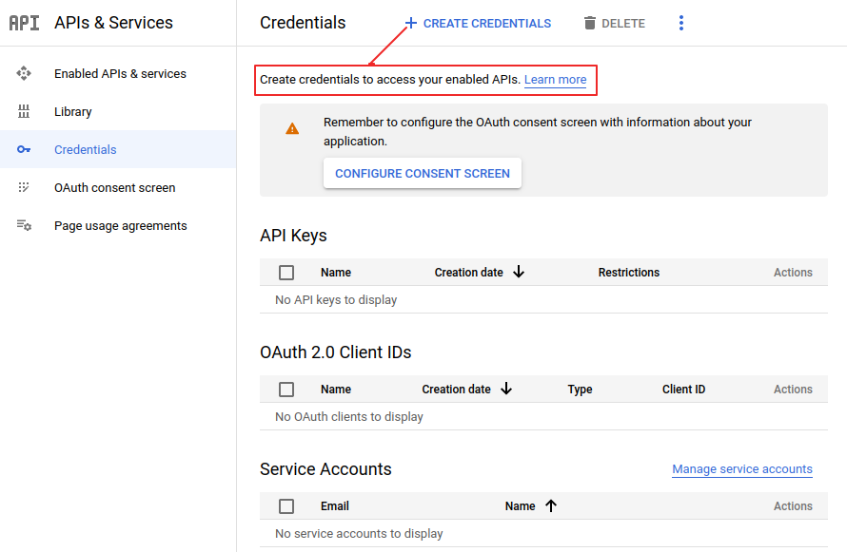Go to OAuth consent screen page
The width and height of the screenshot is (847, 552).
pyautogui.click(x=114, y=187)
